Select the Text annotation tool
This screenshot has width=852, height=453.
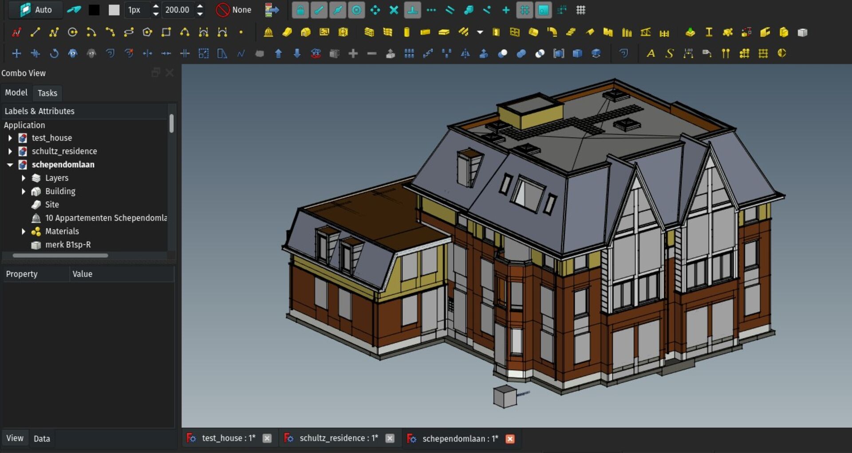[651, 54]
